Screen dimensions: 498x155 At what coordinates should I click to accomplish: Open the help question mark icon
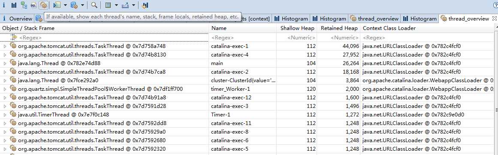(x=495, y=5)
